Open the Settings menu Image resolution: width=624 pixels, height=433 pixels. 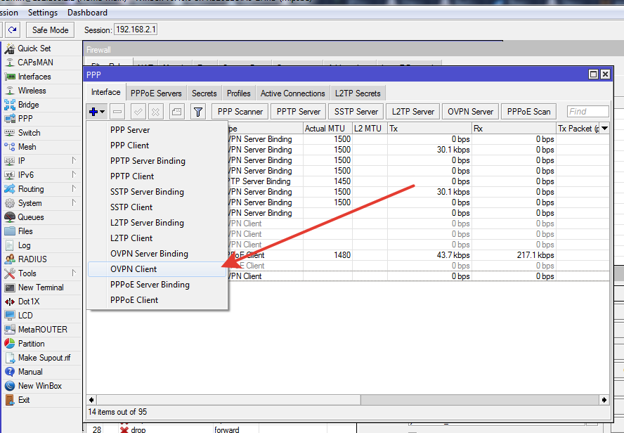click(x=43, y=13)
